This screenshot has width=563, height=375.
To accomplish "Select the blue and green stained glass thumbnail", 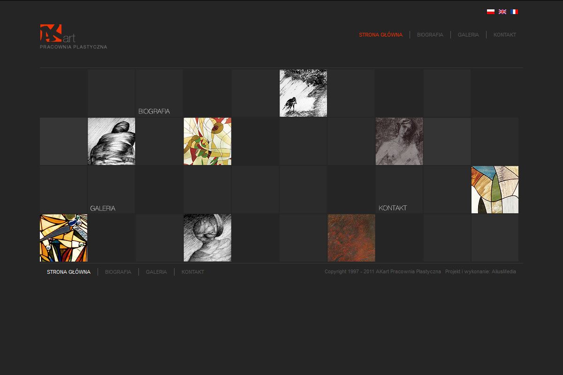I will click(495, 190).
